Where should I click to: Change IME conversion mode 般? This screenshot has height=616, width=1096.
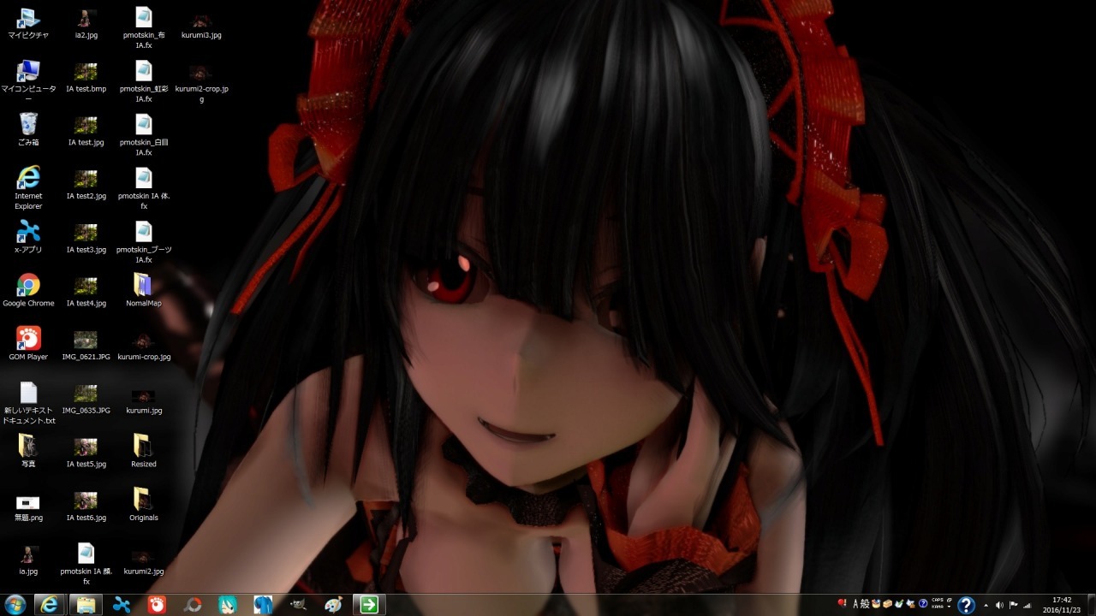(x=865, y=603)
